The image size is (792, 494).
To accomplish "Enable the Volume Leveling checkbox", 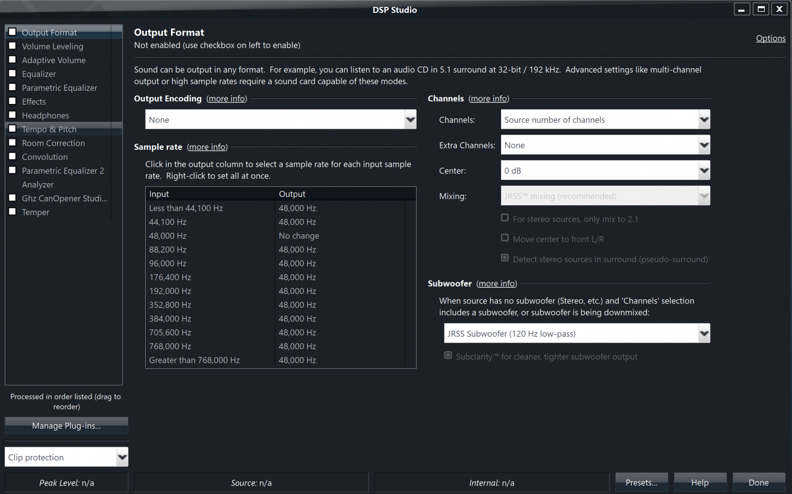I will [13, 46].
